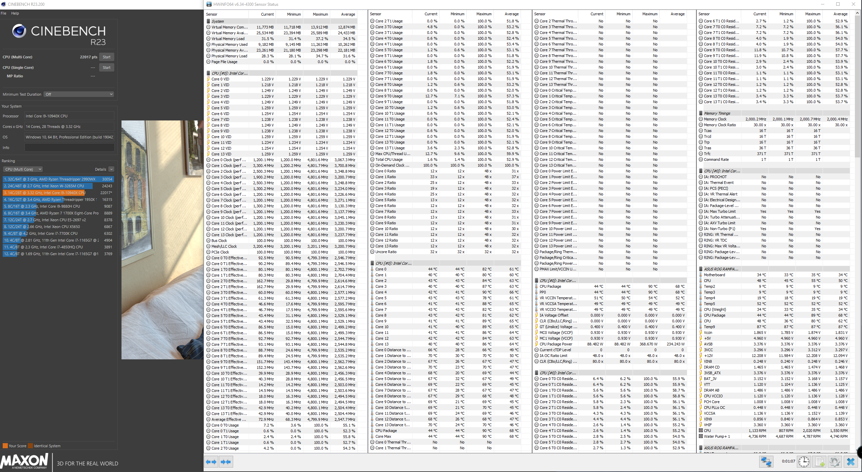Select the On-Demand Clock sensor row
Image resolution: width=862 pixels, height=472 pixels.
coord(445,165)
